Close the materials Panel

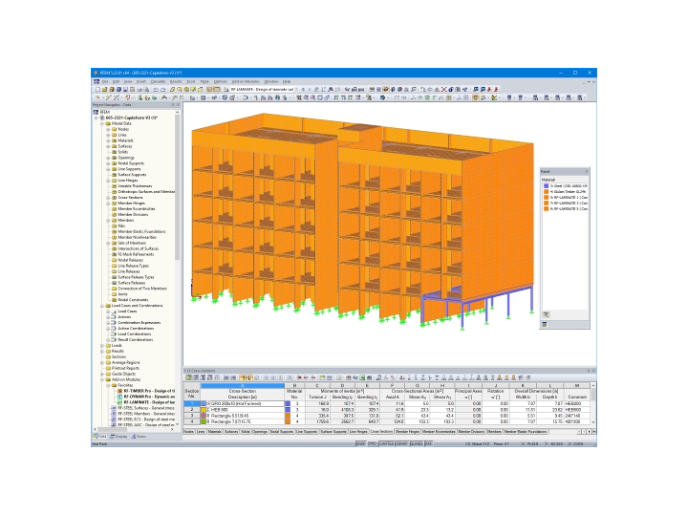coord(587,172)
